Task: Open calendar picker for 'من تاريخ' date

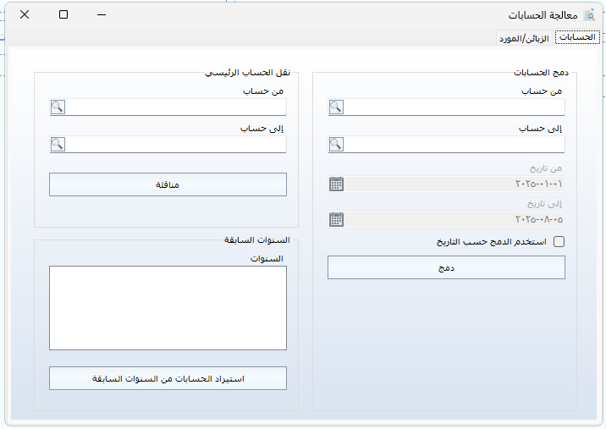Action: pos(336,184)
